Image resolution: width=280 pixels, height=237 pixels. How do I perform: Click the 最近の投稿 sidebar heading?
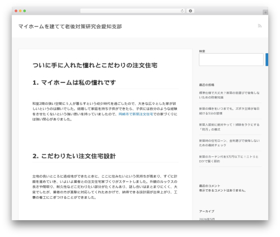[207, 85]
